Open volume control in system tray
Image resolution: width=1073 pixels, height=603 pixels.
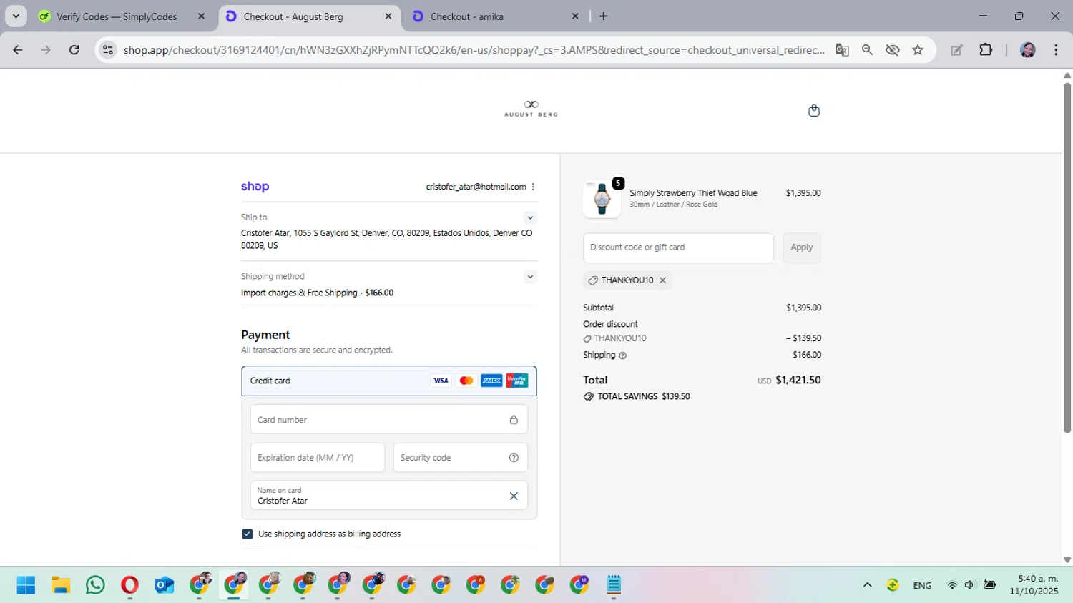click(969, 585)
